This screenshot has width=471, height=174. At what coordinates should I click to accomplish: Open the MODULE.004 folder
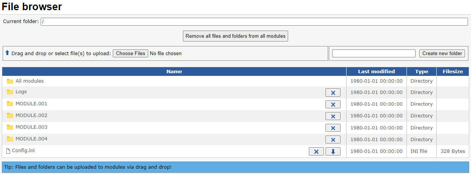[x=31, y=139]
